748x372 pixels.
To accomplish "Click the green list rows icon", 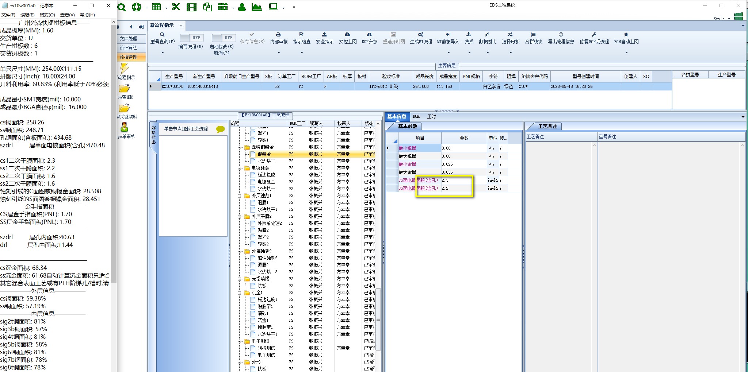I will pos(223,7).
